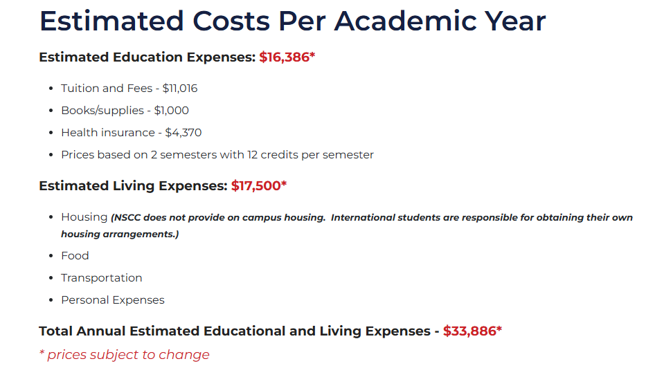Click the bullet before Food item
646x377 pixels.
coord(51,256)
